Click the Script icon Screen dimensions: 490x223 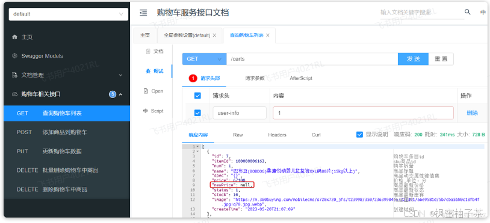coord(145,111)
